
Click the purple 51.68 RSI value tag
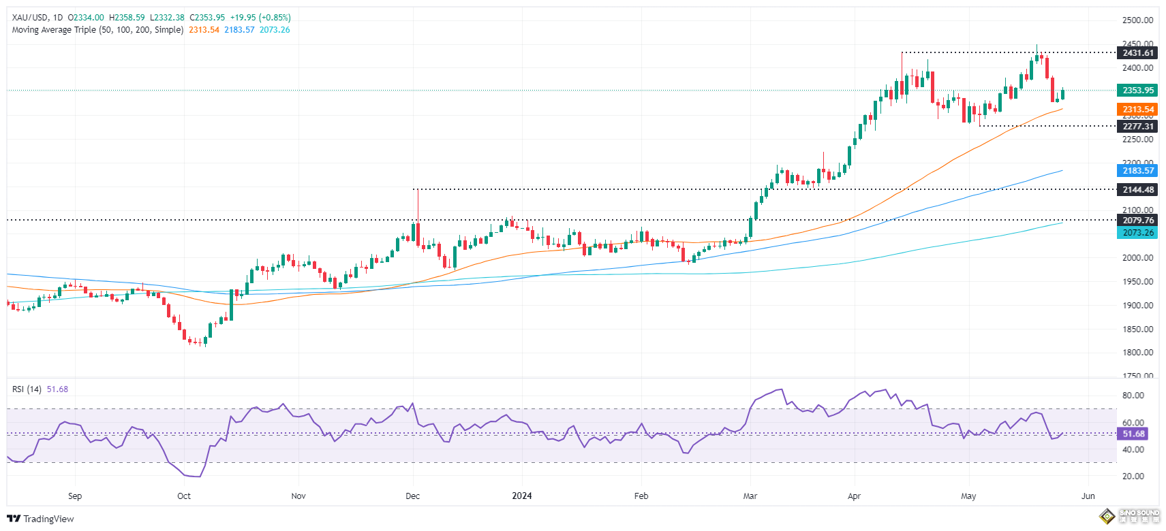(x=1133, y=434)
